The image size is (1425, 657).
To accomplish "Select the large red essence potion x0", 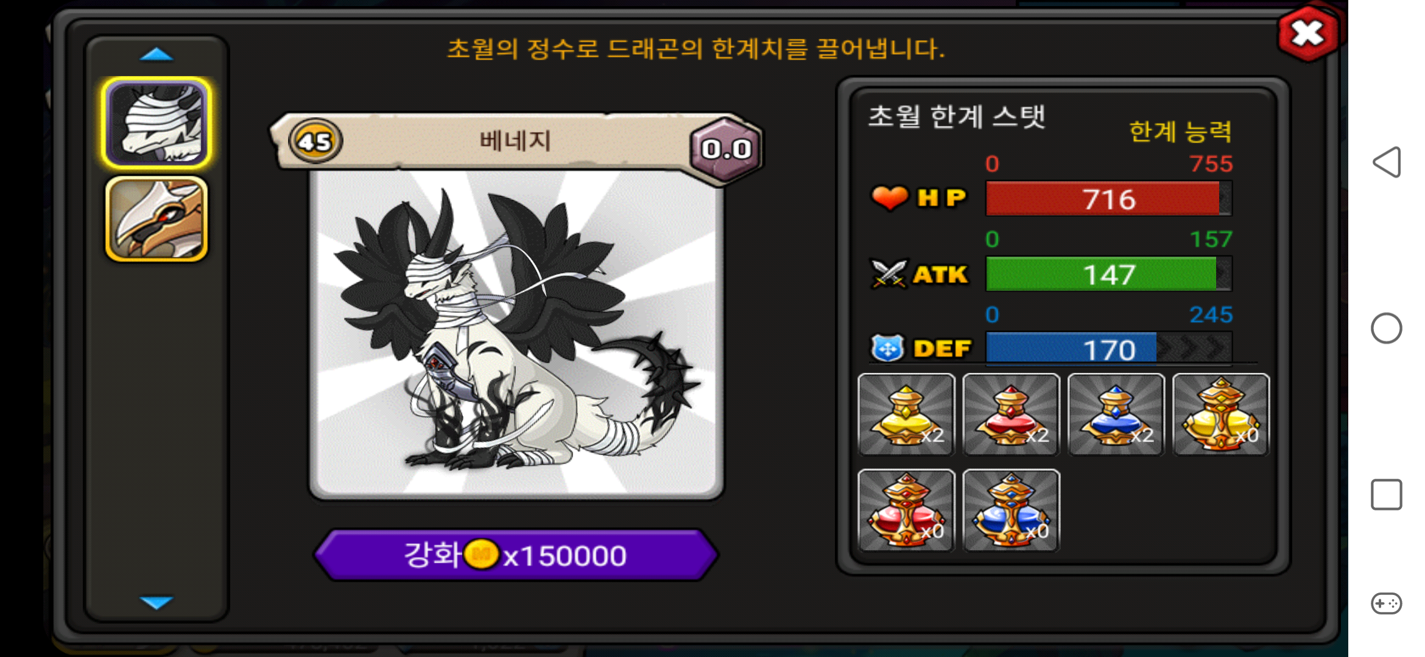I will click(x=906, y=510).
